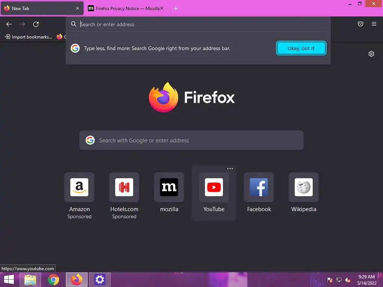Screen dimensions: 383x287
Task: Click the muted volume tray icon
Action: click(x=348, y=280)
